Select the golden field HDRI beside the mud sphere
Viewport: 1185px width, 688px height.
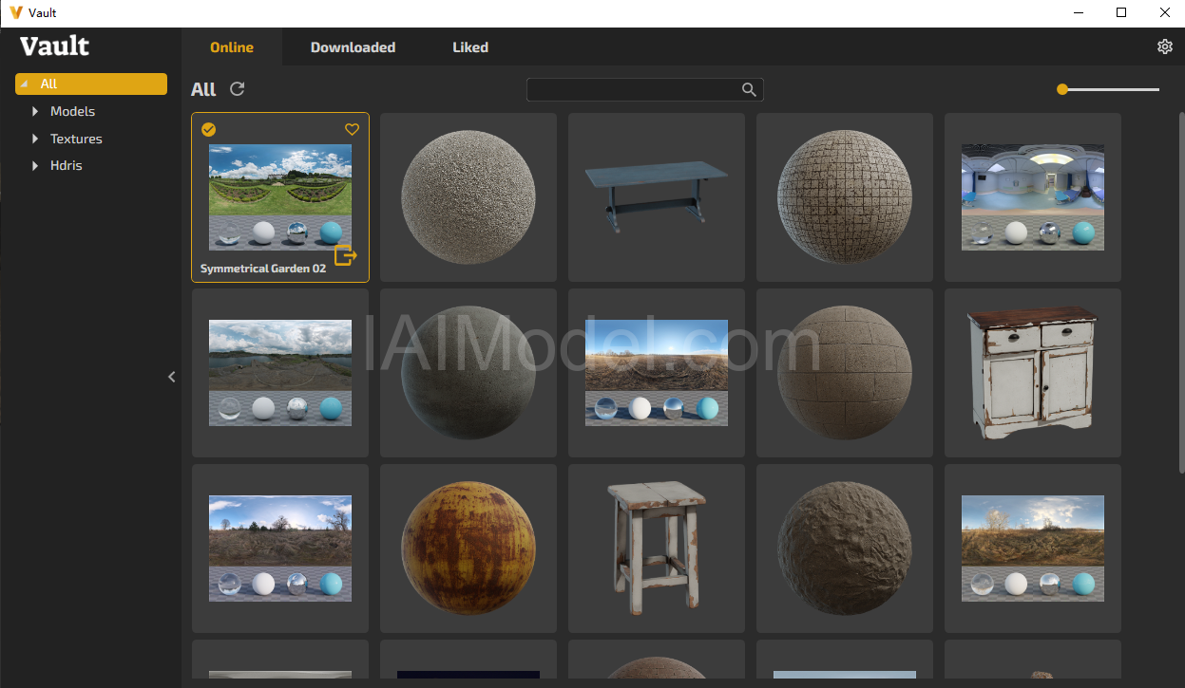pyautogui.click(x=1033, y=549)
